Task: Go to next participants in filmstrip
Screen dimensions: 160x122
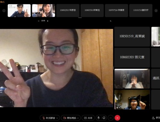Action: 156,11
